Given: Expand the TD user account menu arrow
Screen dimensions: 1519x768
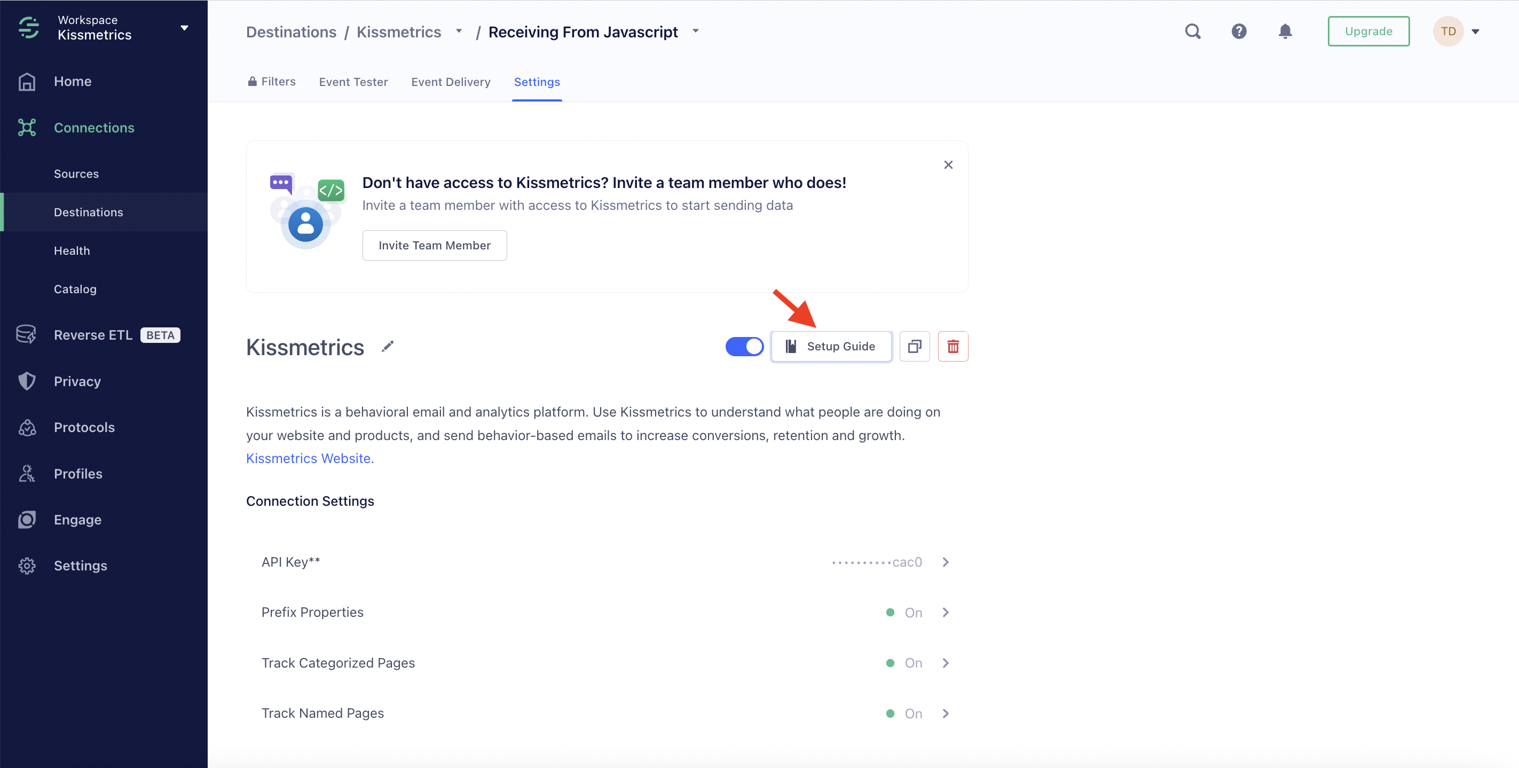Looking at the screenshot, I should 1475,32.
